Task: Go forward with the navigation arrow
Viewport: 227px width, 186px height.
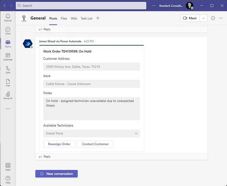Action: pos(11,6)
